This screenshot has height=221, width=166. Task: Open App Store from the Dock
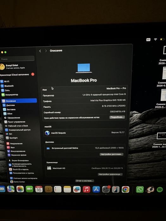click(96, 189)
